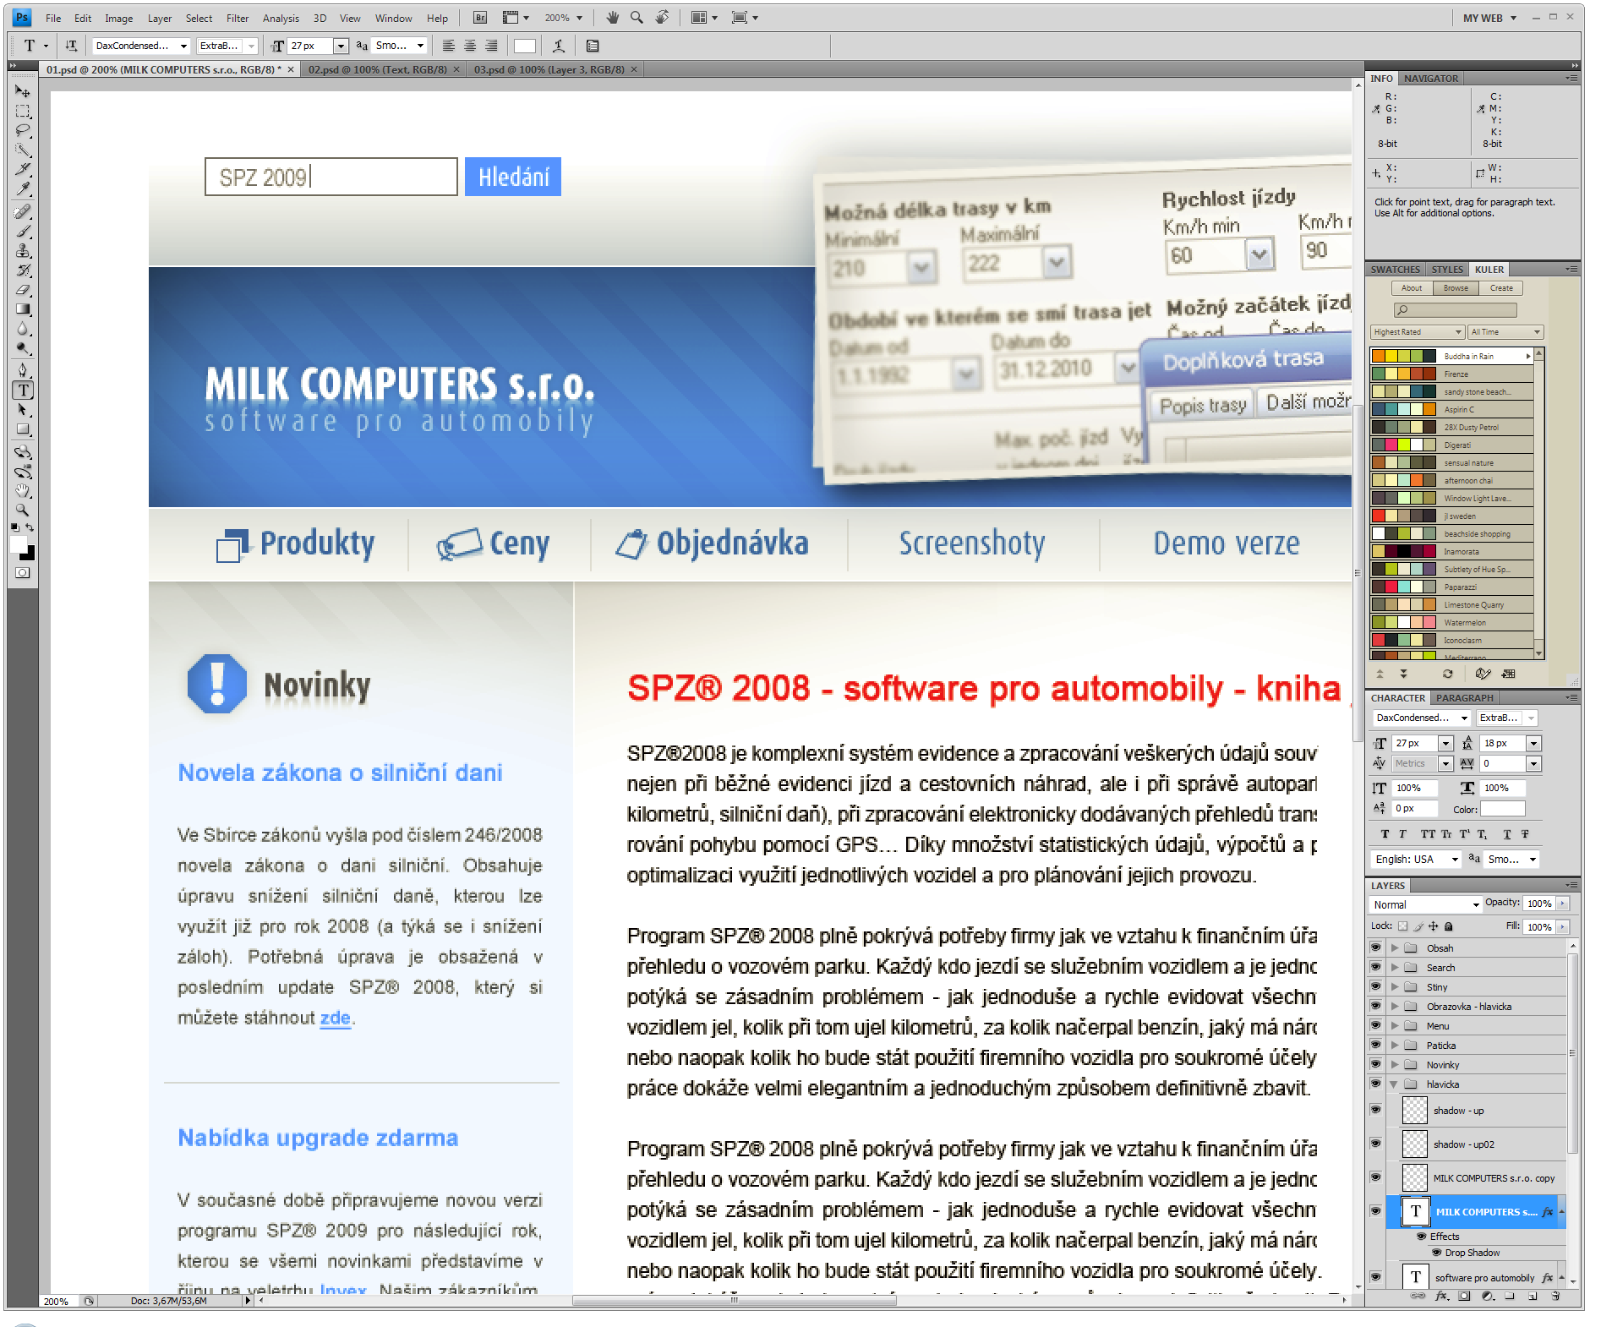Click the delete layer trash icon

click(x=1555, y=1297)
